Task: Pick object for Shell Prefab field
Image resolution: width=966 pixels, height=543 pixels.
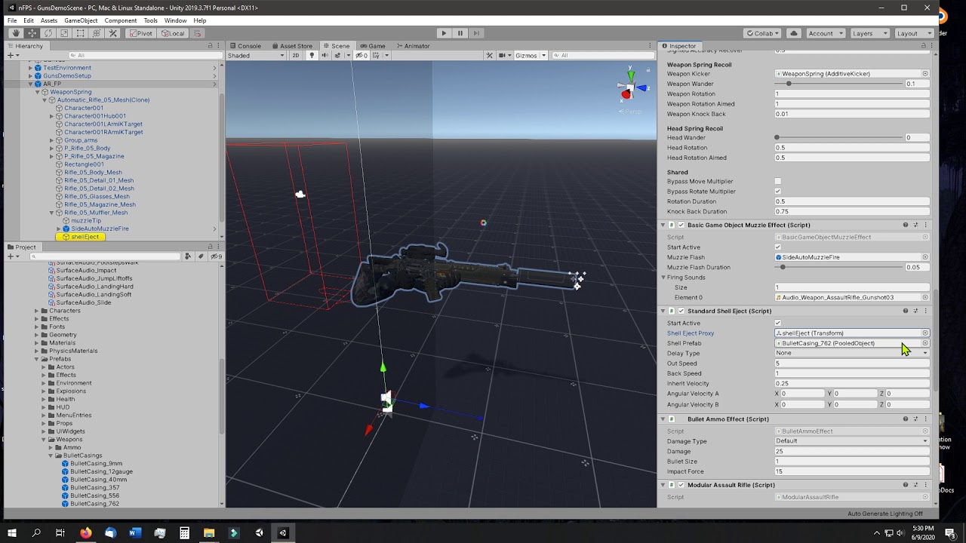Action: point(925,343)
